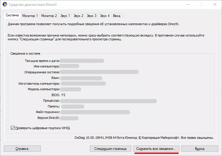Go to the Звук 4 tab
Viewport: 222px width, 156px height.
pos(105,16)
